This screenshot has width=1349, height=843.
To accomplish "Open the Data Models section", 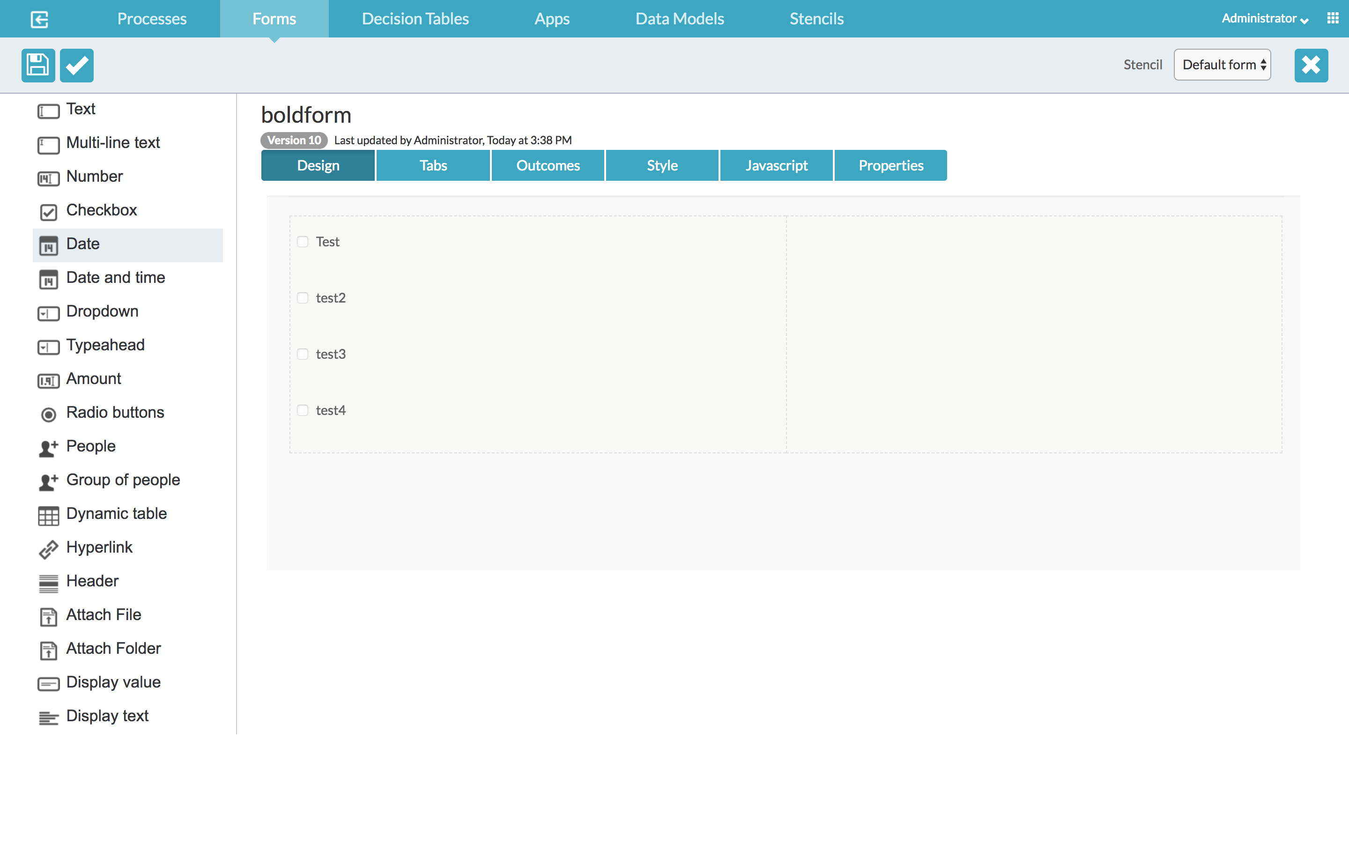I will pyautogui.click(x=680, y=19).
